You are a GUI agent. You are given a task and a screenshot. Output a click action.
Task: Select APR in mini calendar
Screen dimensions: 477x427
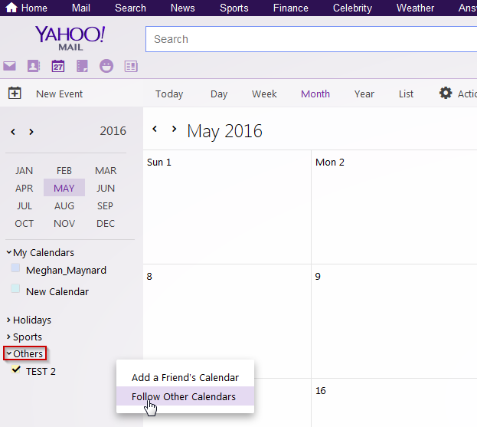pyautogui.click(x=24, y=189)
